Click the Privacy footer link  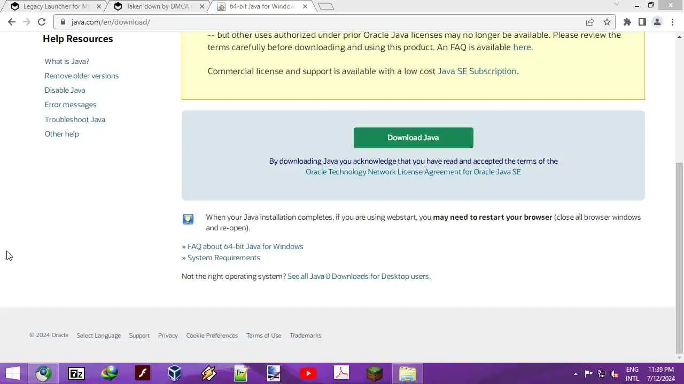(168, 335)
